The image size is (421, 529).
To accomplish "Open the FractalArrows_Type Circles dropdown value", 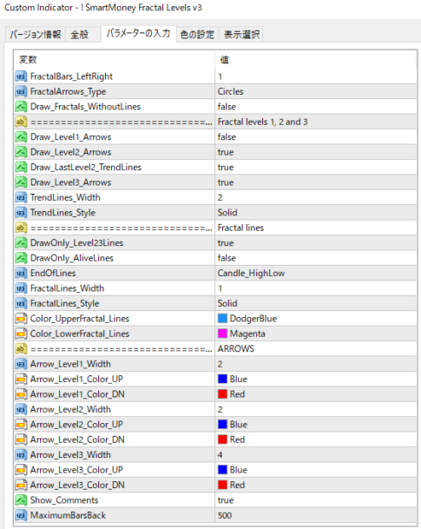I will pos(316,91).
